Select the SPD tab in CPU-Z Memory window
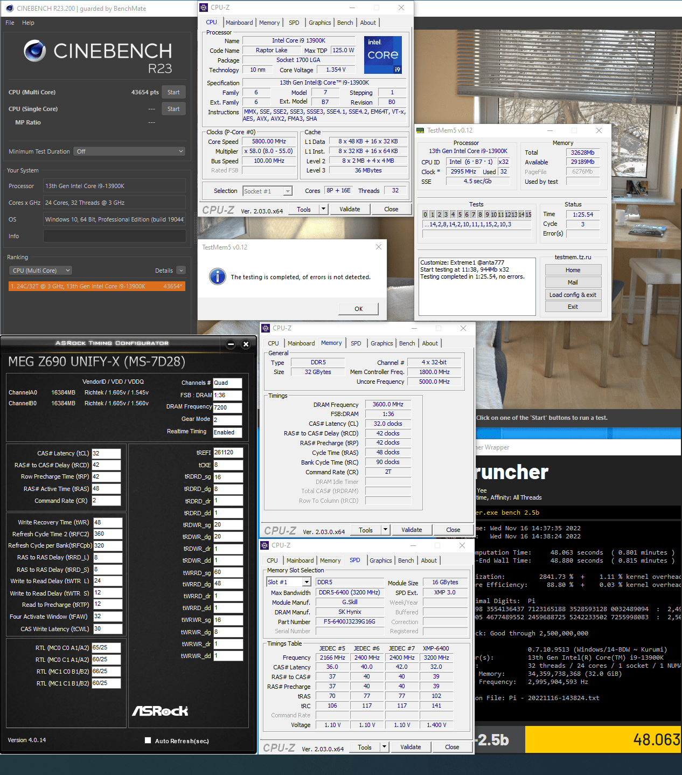 click(356, 343)
